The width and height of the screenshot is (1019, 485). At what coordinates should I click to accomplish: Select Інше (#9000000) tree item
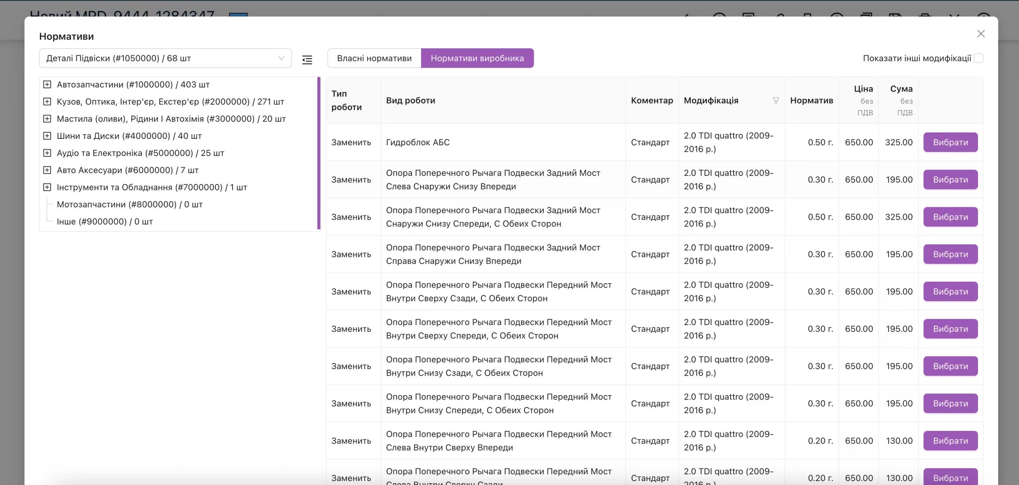[105, 221]
